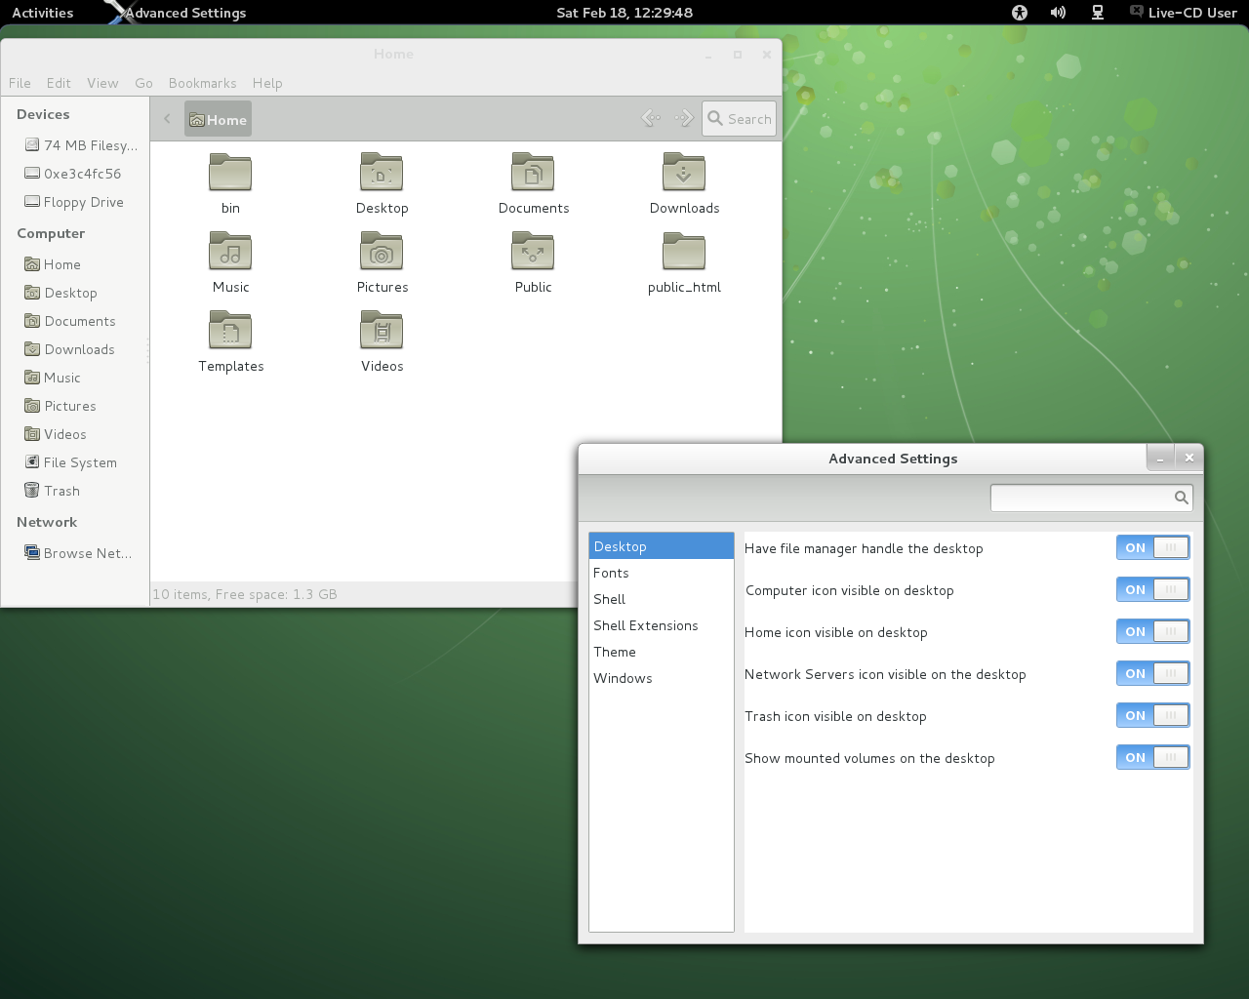
Task: Toggle Home icon visible on desktop
Action: [x=1152, y=632]
